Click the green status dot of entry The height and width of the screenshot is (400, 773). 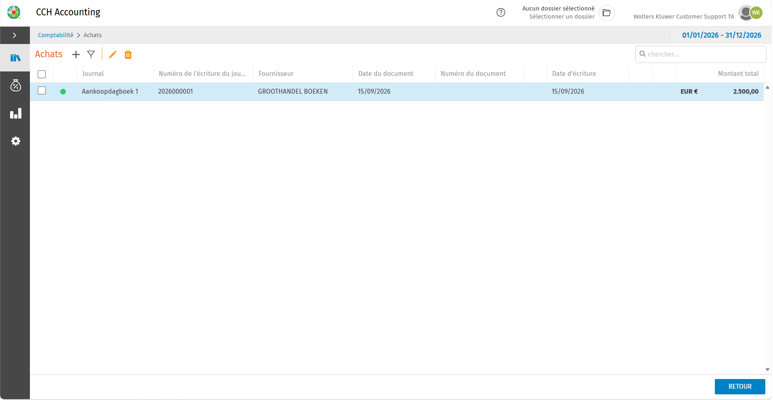63,92
